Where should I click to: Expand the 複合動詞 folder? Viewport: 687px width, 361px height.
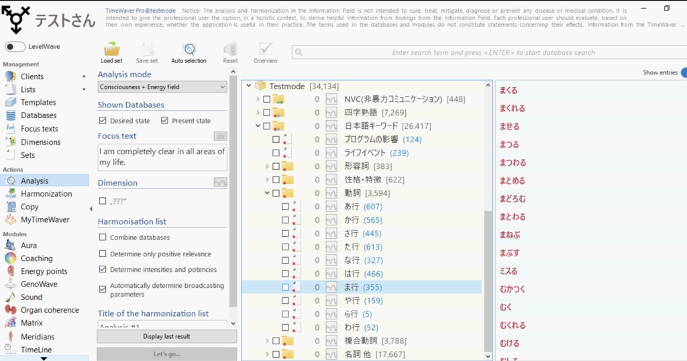(x=267, y=341)
